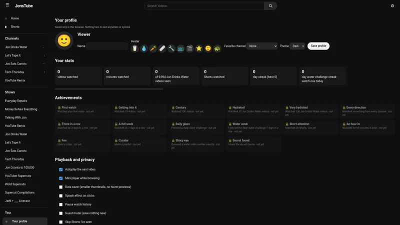
Task: Click lock icon on Century achievement
Action: click(x=173, y=107)
